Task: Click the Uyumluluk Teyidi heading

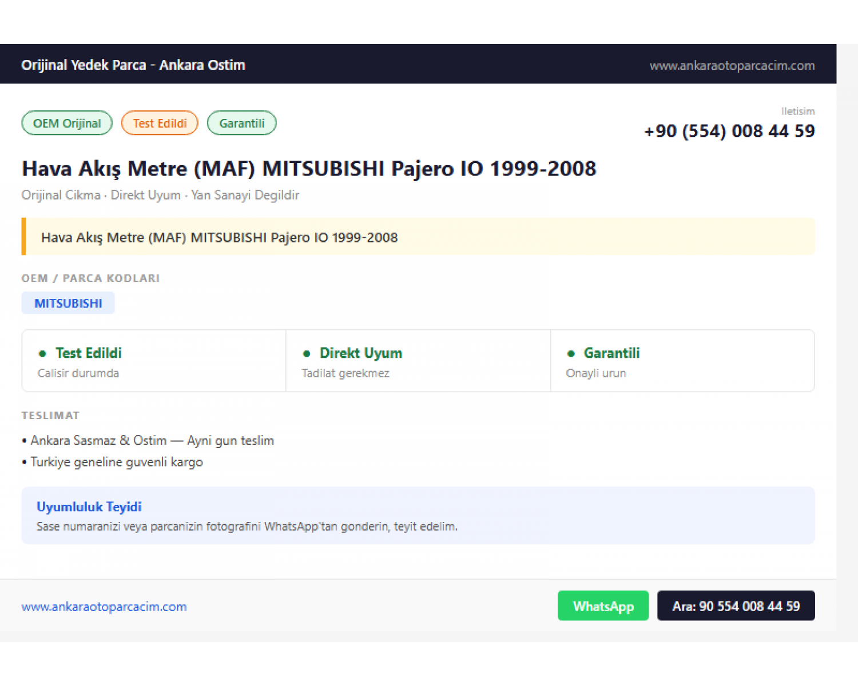Action: pos(89,506)
